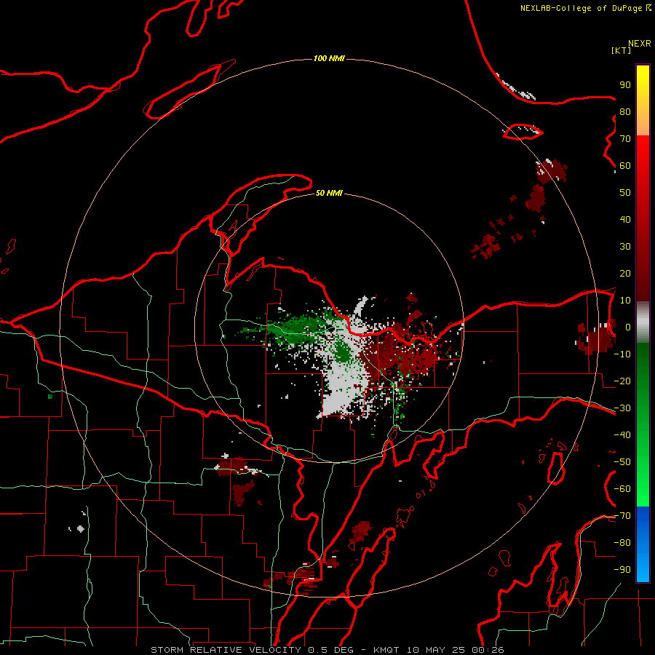This screenshot has width=655, height=655.
Task: Click the blue bottom segment of the color bar
Action: click(643, 544)
